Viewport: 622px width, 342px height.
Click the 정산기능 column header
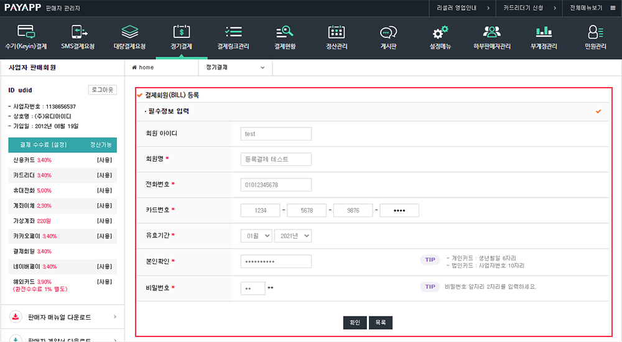pyautogui.click(x=101, y=145)
